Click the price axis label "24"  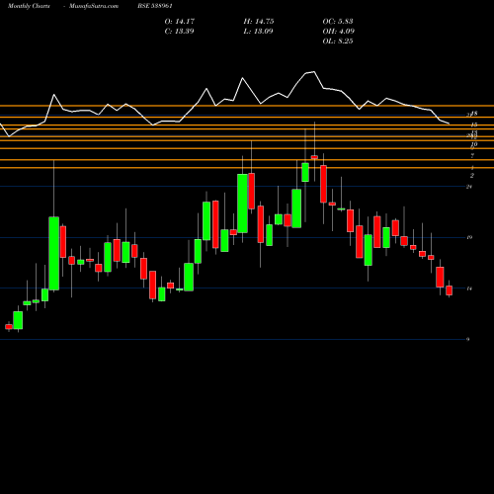tap(469, 187)
